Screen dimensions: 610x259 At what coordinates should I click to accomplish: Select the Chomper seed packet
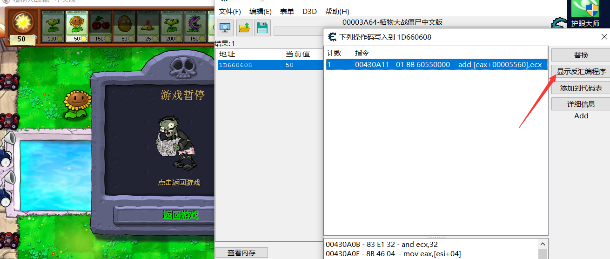click(x=194, y=26)
